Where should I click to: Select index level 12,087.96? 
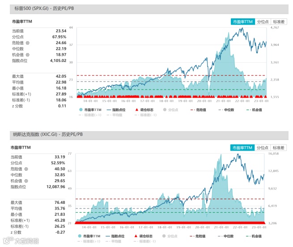(56, 187)
